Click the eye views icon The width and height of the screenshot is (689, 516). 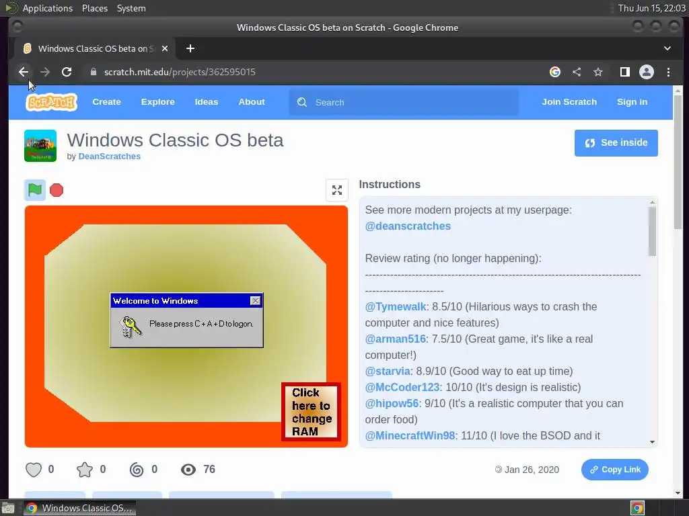[188, 470]
